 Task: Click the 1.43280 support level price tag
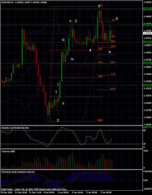click(x=147, y=86)
